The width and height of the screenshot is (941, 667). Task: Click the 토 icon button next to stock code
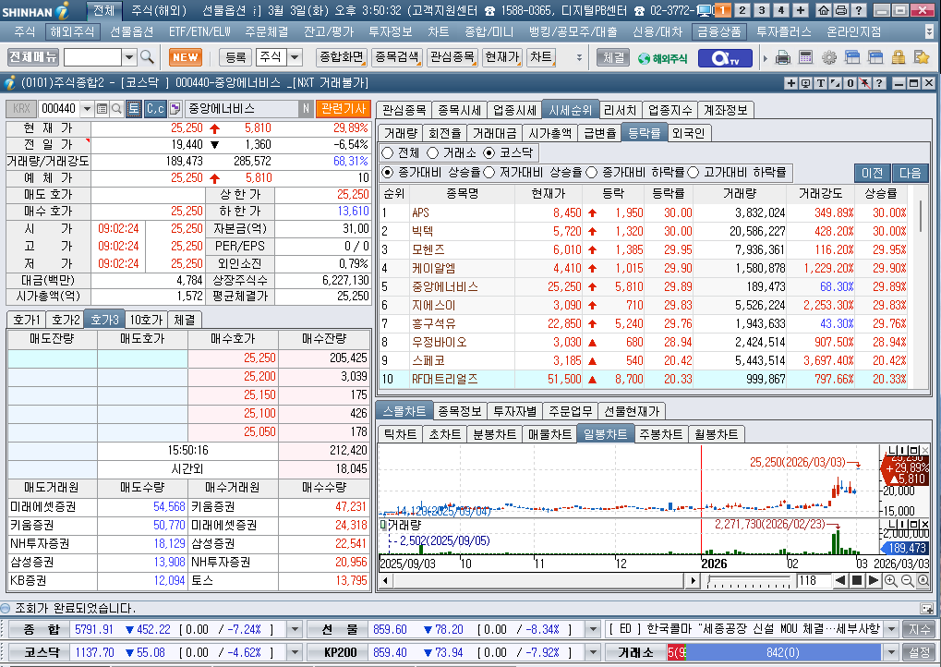click(x=133, y=109)
